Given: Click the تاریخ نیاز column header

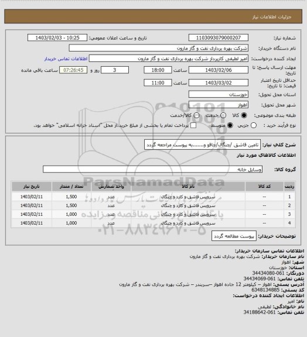Looking at the screenshot, I should [x=32, y=187].
